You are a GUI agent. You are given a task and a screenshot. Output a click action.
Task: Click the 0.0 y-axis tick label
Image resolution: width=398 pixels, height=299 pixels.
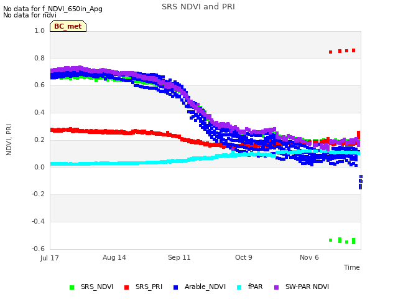tap(40, 167)
